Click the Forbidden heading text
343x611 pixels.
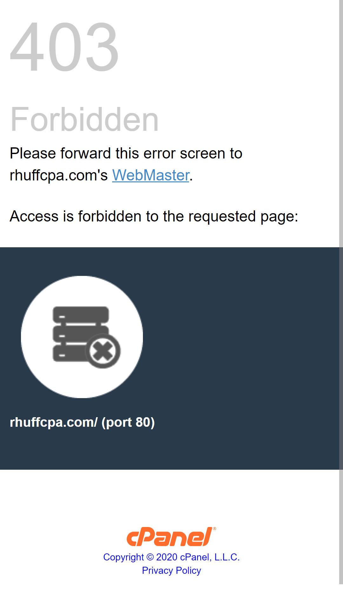[84, 119]
